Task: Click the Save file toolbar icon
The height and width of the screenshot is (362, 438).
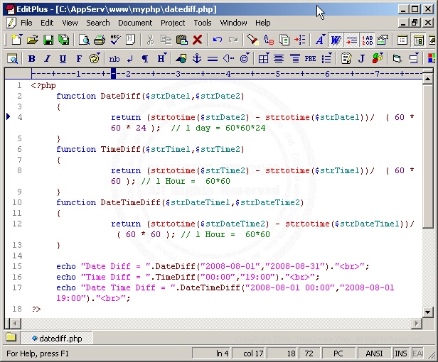Action: click(x=48, y=40)
